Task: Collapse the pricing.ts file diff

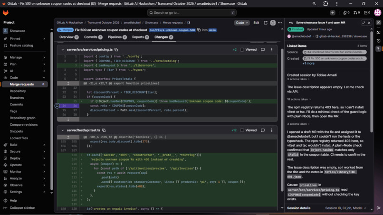Action: [x=63, y=49]
